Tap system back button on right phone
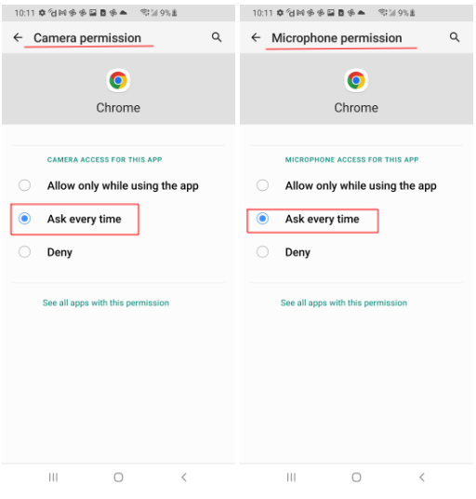This screenshot has height=499, width=476. point(422,477)
